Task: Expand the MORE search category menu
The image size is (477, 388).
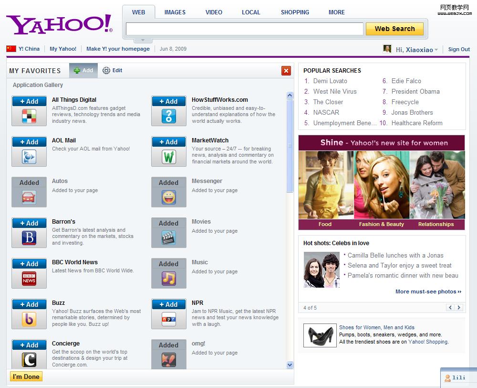Action: [336, 12]
